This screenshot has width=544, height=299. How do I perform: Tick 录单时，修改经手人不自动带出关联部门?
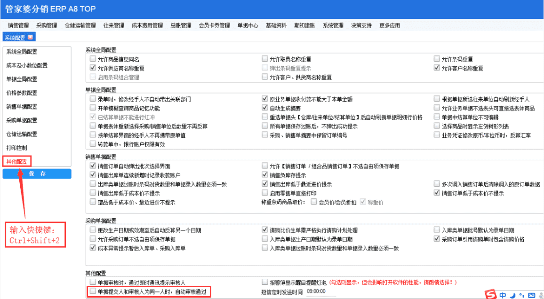coord(93,99)
